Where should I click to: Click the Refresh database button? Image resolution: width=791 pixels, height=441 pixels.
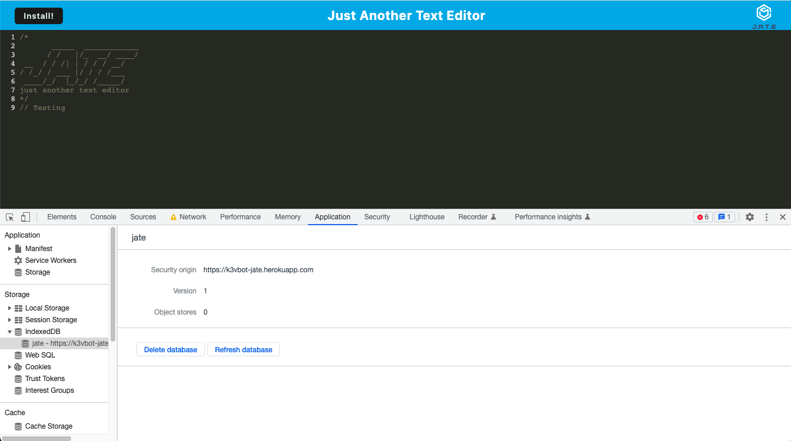point(243,349)
